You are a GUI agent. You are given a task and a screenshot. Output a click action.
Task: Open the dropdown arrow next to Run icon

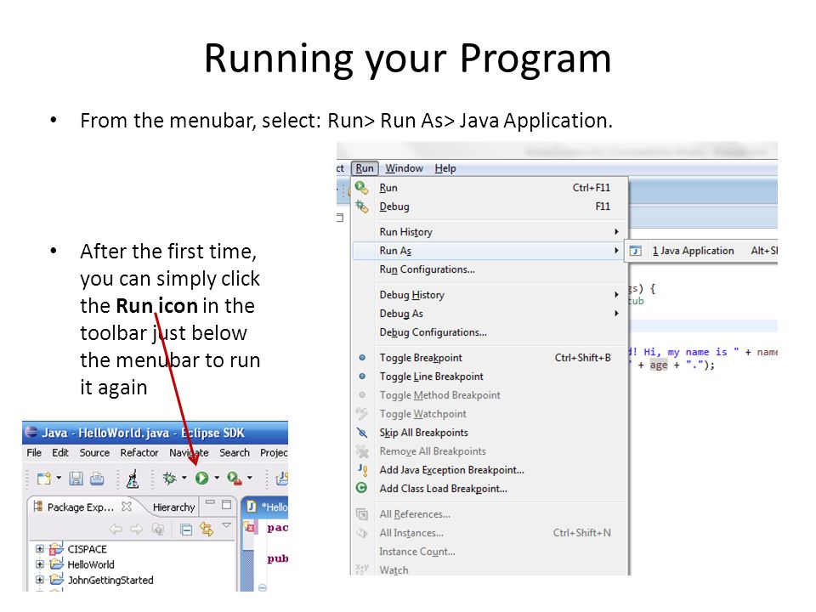[217, 477]
